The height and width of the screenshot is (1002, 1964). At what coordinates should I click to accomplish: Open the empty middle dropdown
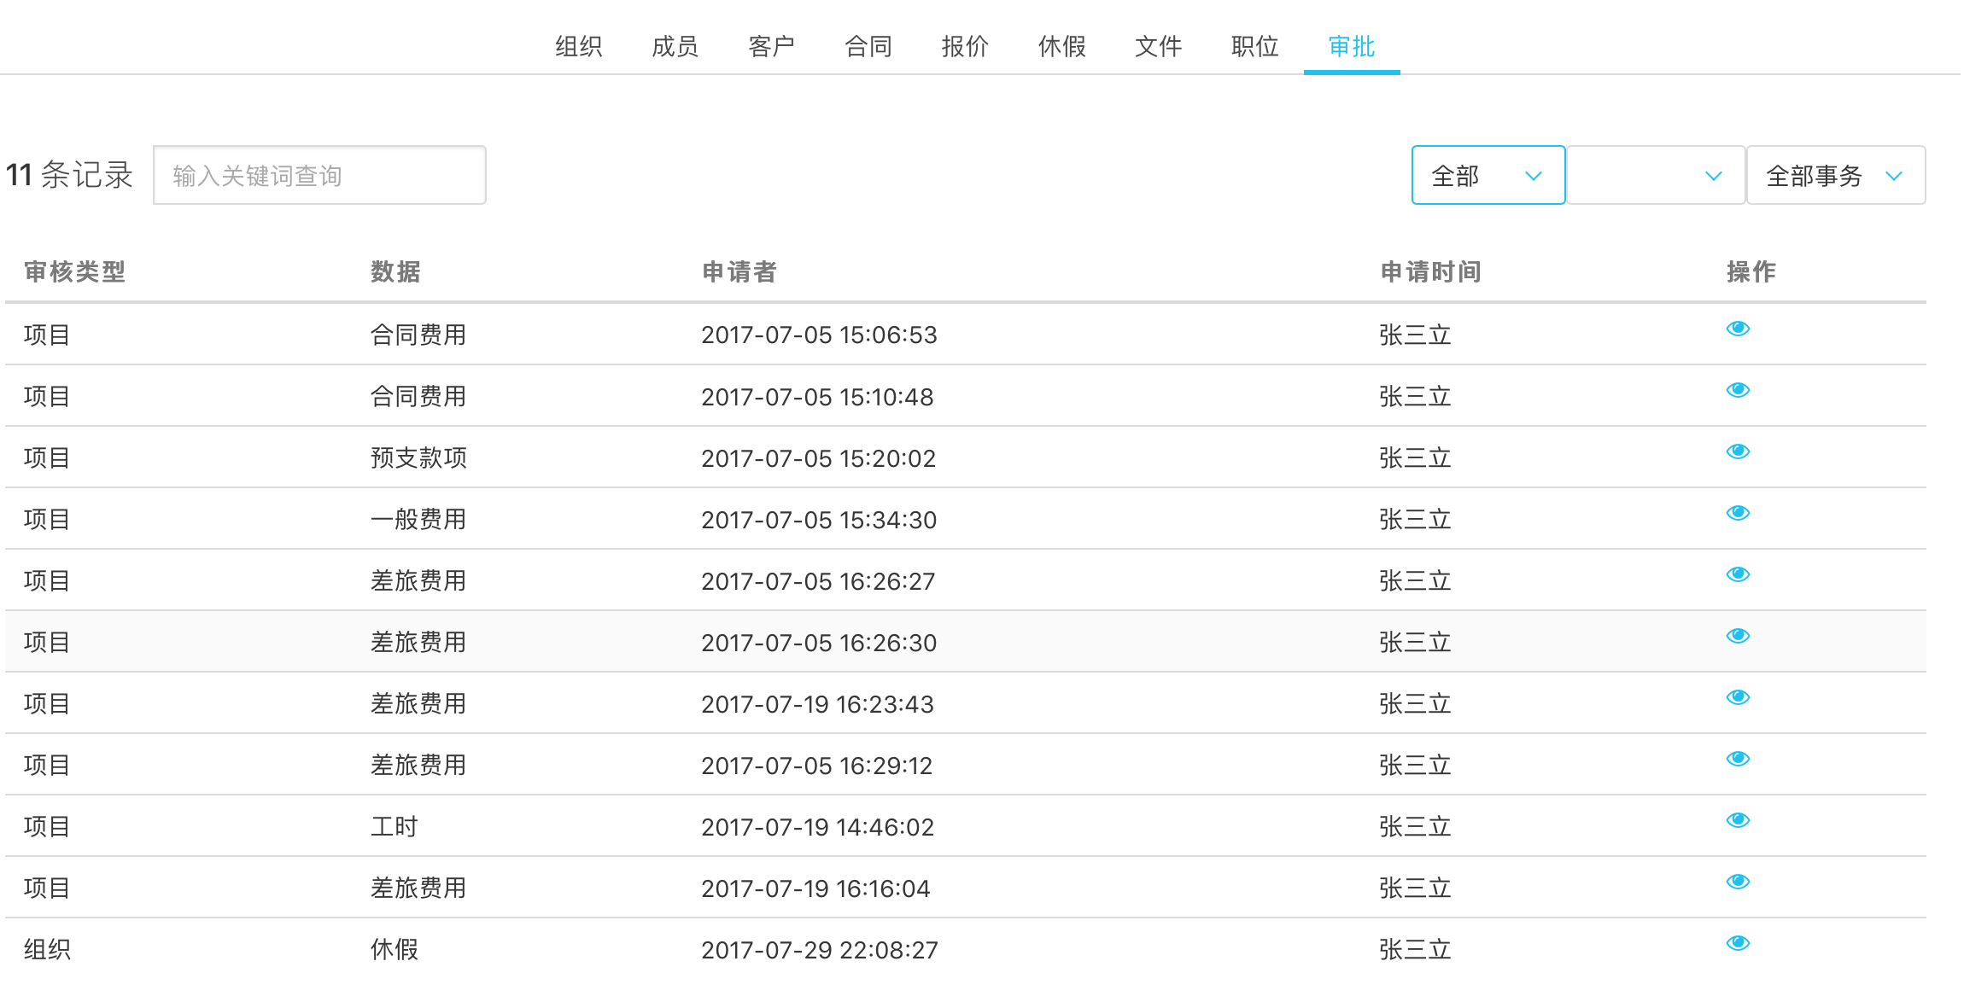tap(1656, 175)
